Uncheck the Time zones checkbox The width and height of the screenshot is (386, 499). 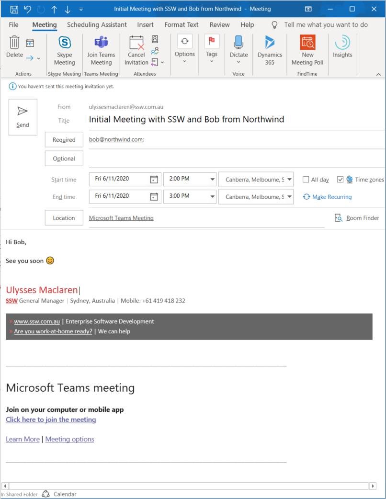(x=341, y=180)
